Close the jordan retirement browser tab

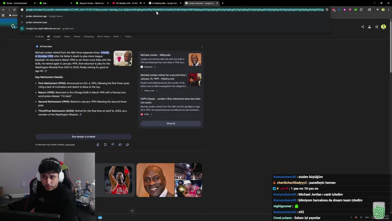pos(217,3)
